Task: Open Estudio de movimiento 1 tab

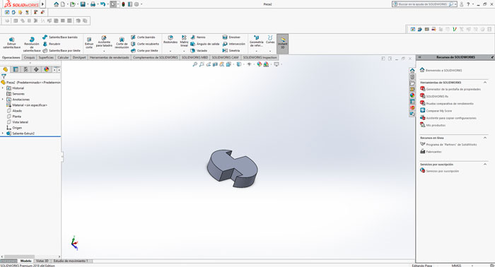Action: point(71,261)
